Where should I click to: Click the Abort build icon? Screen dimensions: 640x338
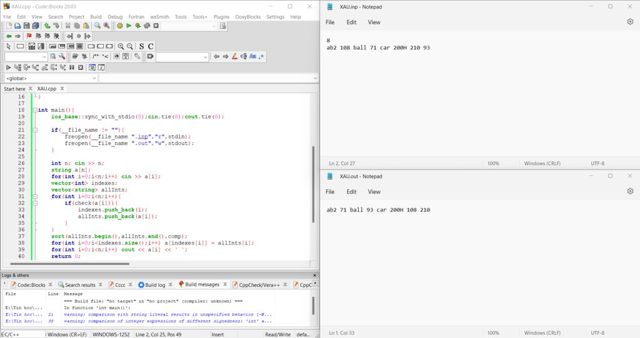click(156, 26)
